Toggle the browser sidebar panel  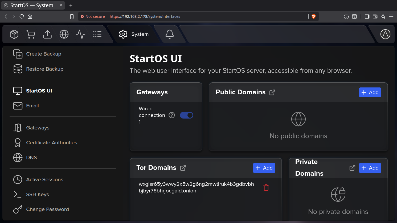pyautogui.click(x=367, y=16)
